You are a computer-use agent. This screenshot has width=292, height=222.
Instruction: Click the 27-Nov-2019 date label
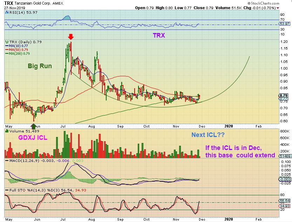click(14, 8)
